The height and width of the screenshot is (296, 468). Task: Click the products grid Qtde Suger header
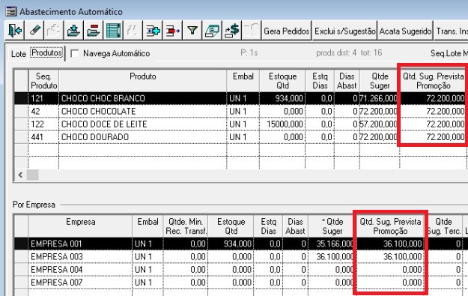[x=380, y=81]
